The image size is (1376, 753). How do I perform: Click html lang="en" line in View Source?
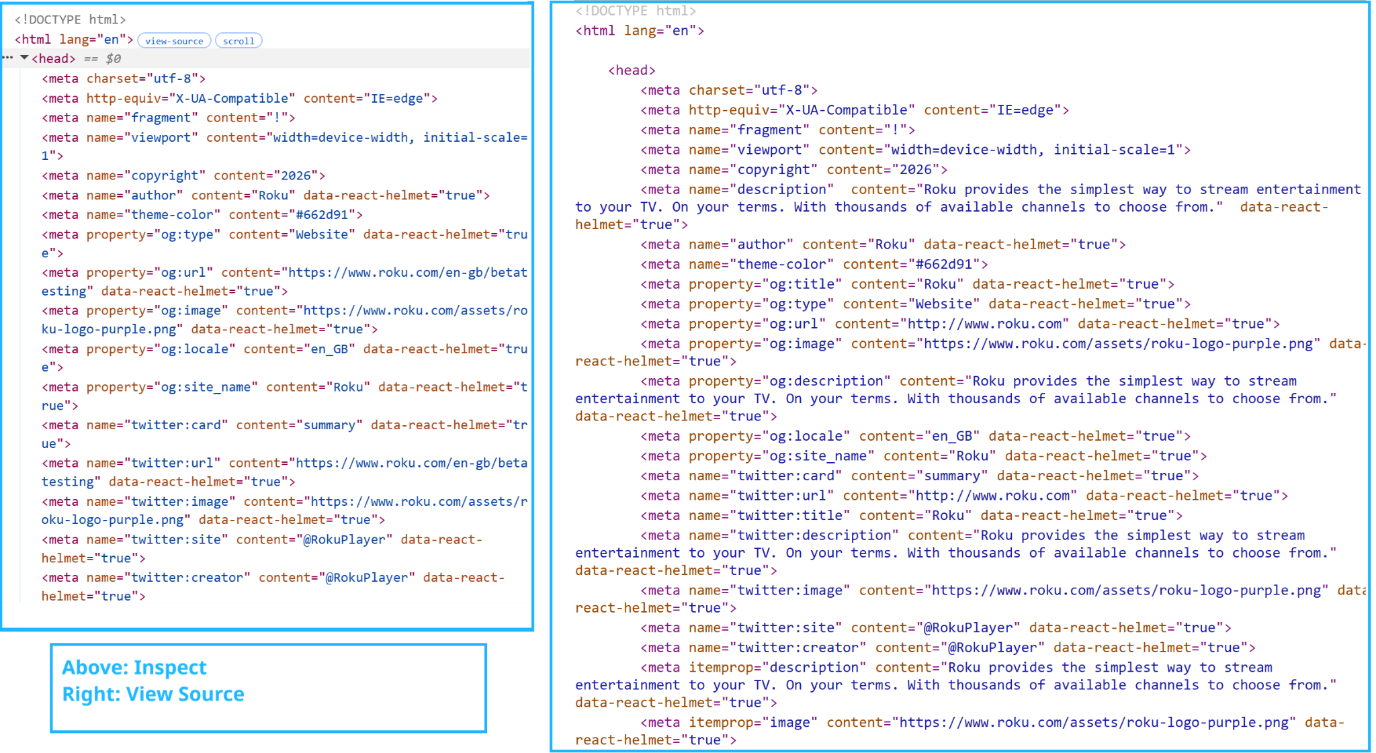point(640,31)
